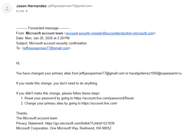
Task: Click 'The Microsoft account team' signature line
Action: click(x=37, y=118)
